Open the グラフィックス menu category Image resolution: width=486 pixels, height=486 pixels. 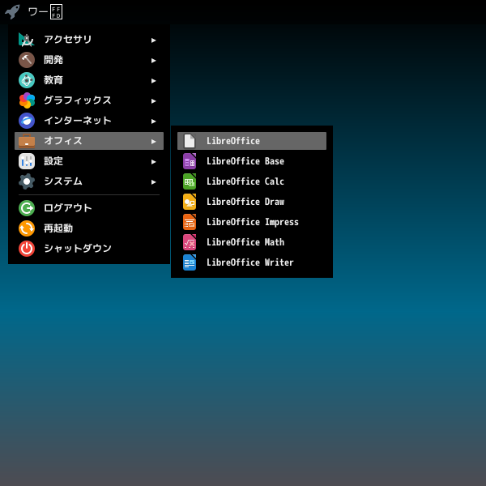[x=89, y=100]
